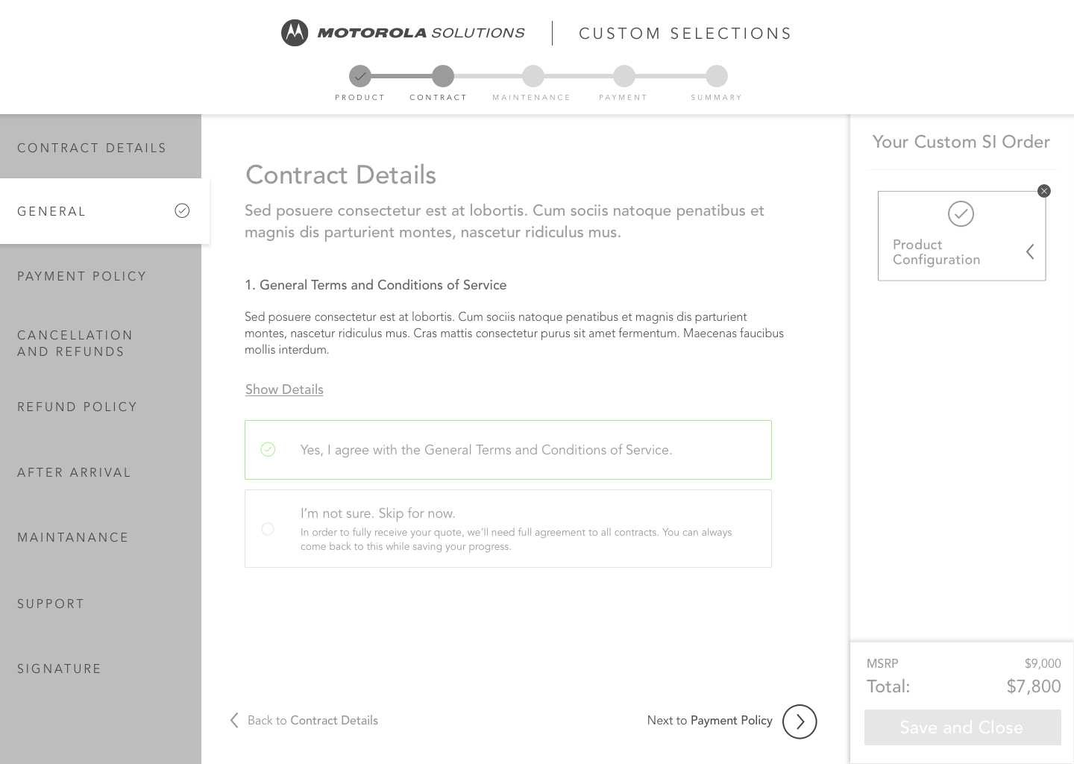Viewport: 1074px width, 764px height.
Task: Remove the Product Configuration card
Action: pos(1044,191)
